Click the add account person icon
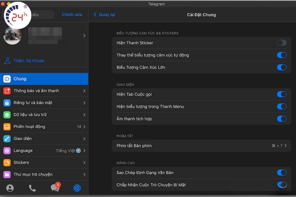This screenshot has height=197, width=296. (7, 61)
